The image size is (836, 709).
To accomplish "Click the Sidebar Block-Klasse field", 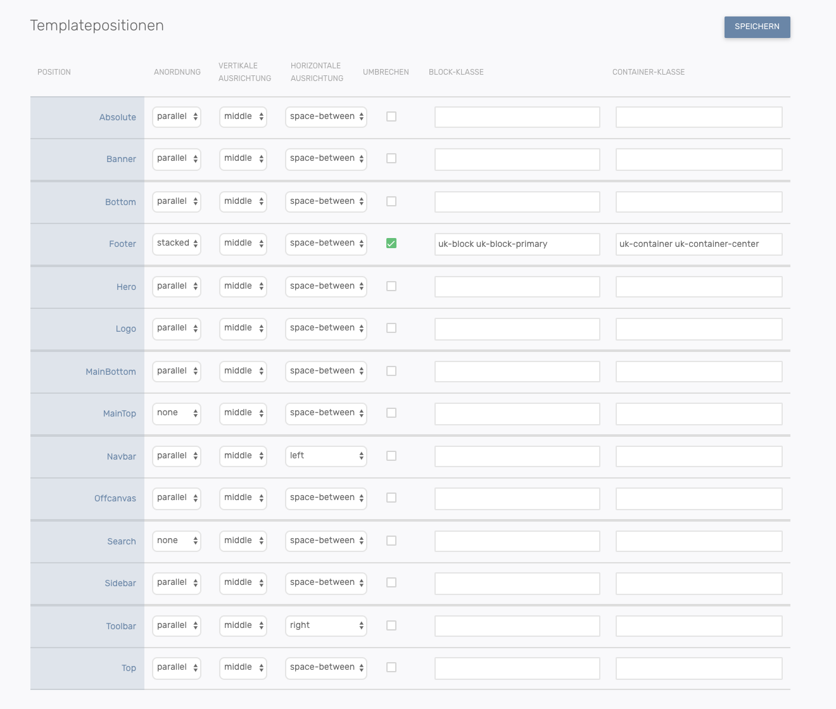I will 517,583.
